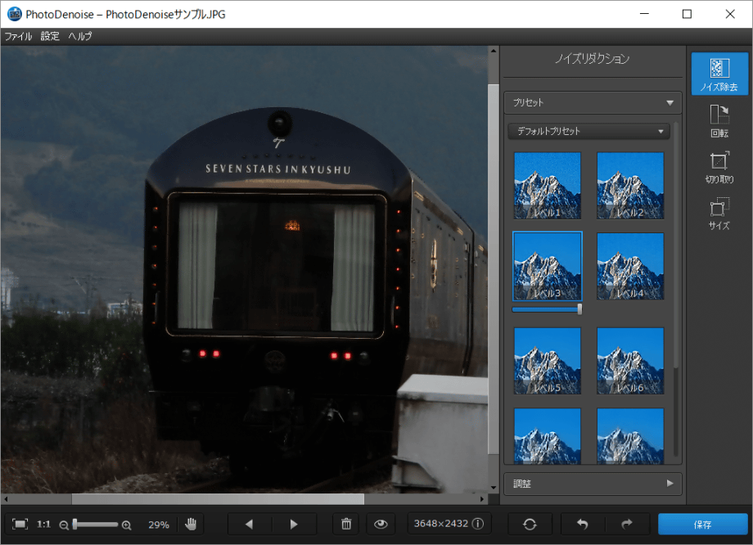Image resolution: width=753 pixels, height=545 pixels.
Task: Click the reset refresh icon
Action: click(530, 524)
